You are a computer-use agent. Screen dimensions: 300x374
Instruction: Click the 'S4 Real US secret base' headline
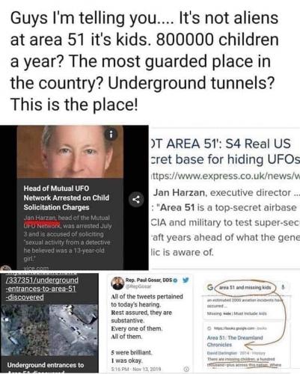224,152
